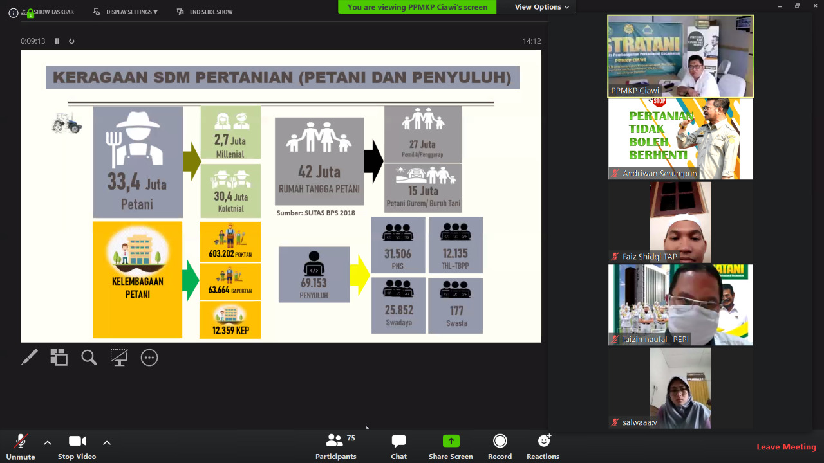Open the Display Settings menu
This screenshot has height=463, width=824.
pyautogui.click(x=126, y=12)
